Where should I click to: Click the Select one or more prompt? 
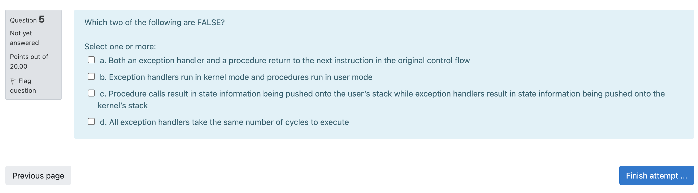120,46
